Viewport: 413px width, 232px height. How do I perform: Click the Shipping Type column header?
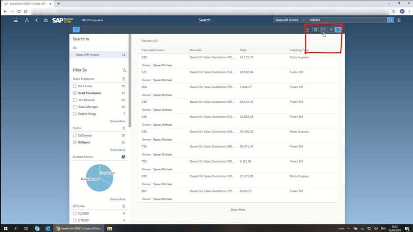pos(299,50)
